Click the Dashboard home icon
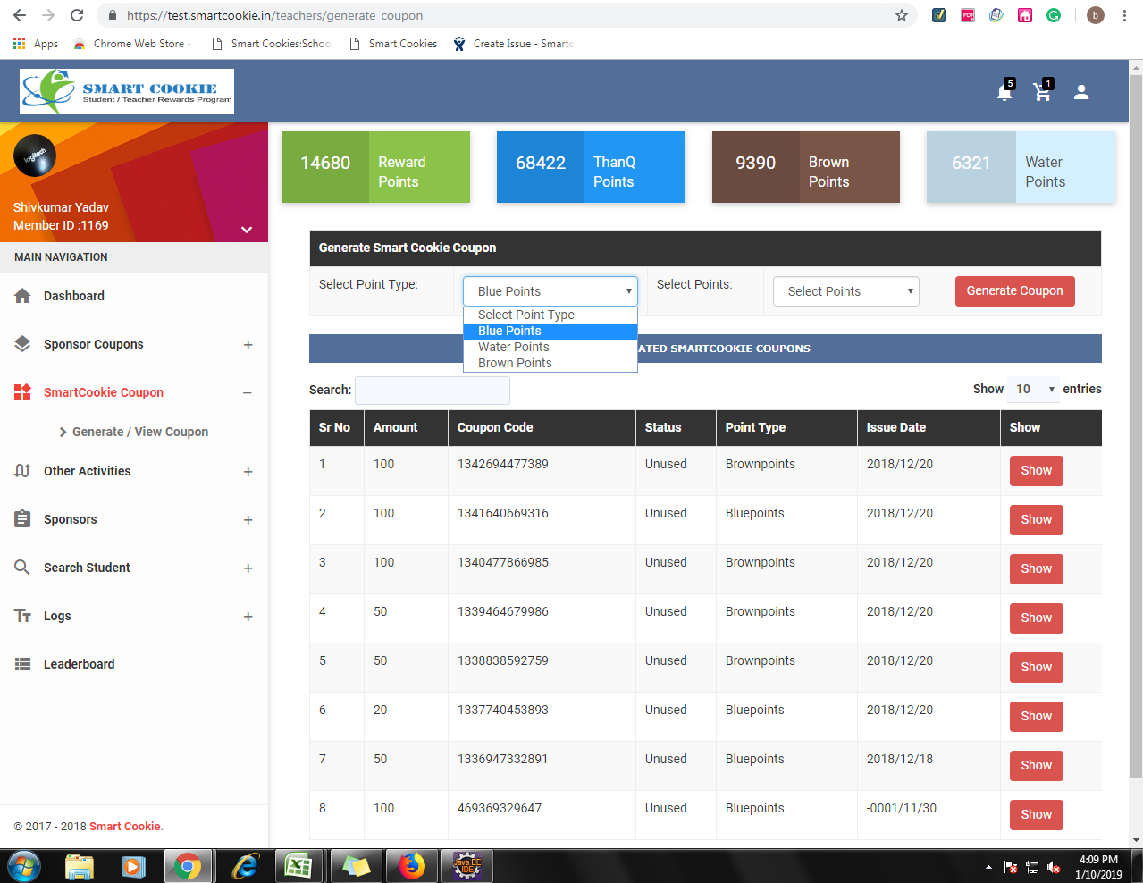This screenshot has height=883, width=1143. 23,296
